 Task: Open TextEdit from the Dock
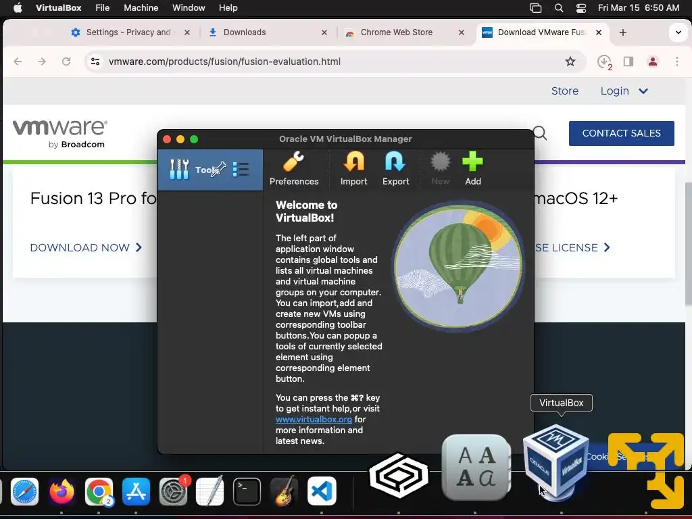(210, 491)
